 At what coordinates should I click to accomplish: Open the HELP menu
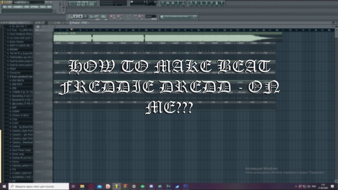click(49, 7)
